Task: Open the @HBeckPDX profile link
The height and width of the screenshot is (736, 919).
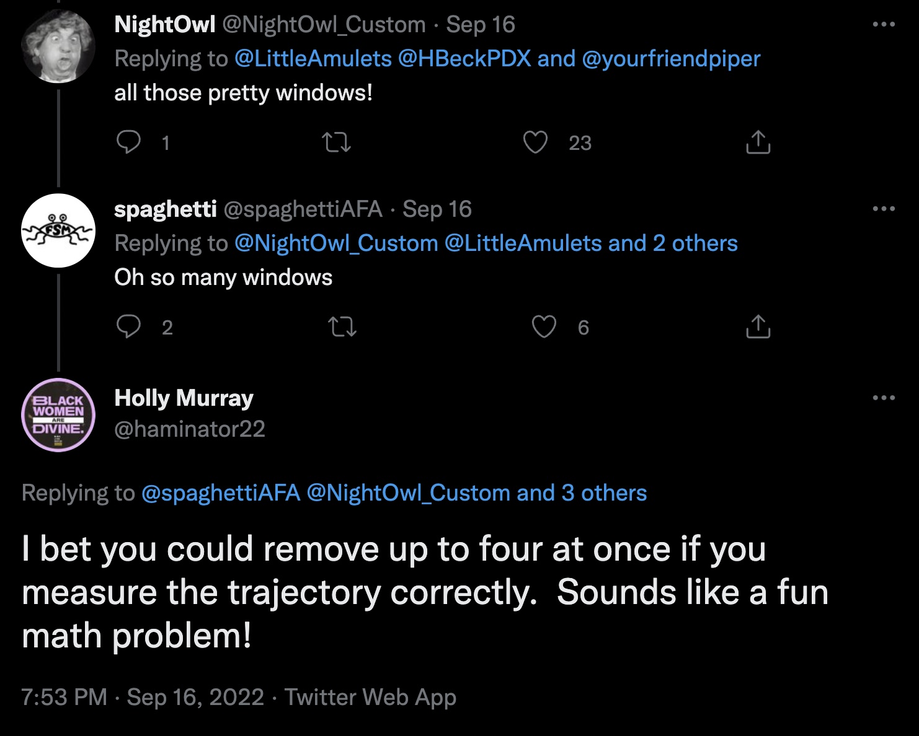Action: tap(464, 58)
